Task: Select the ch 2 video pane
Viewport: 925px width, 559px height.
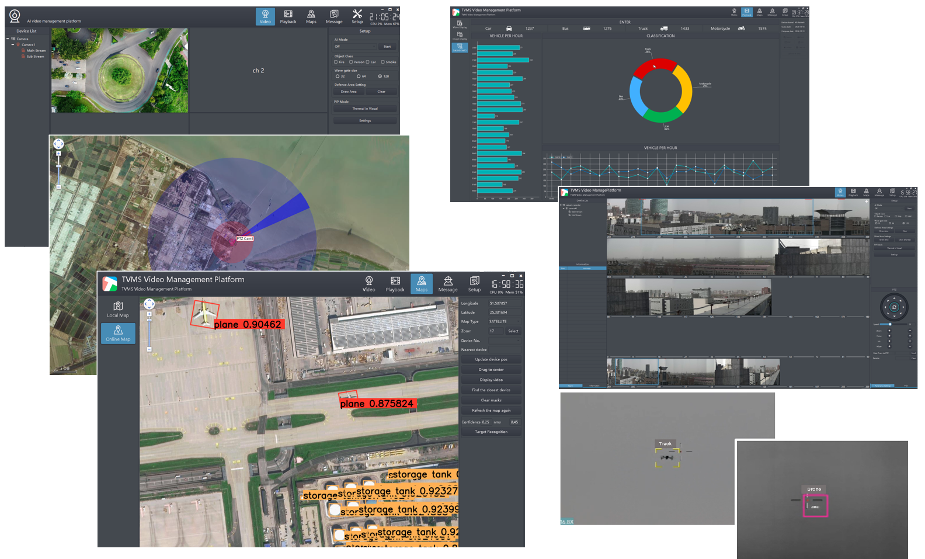Action: pos(258,71)
